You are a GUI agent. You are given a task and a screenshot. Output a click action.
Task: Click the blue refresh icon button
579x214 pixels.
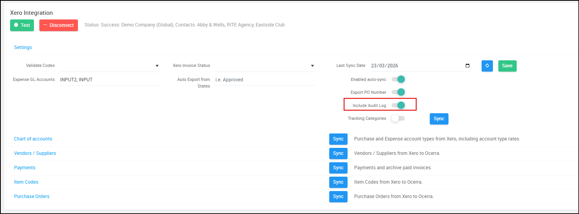tap(487, 66)
